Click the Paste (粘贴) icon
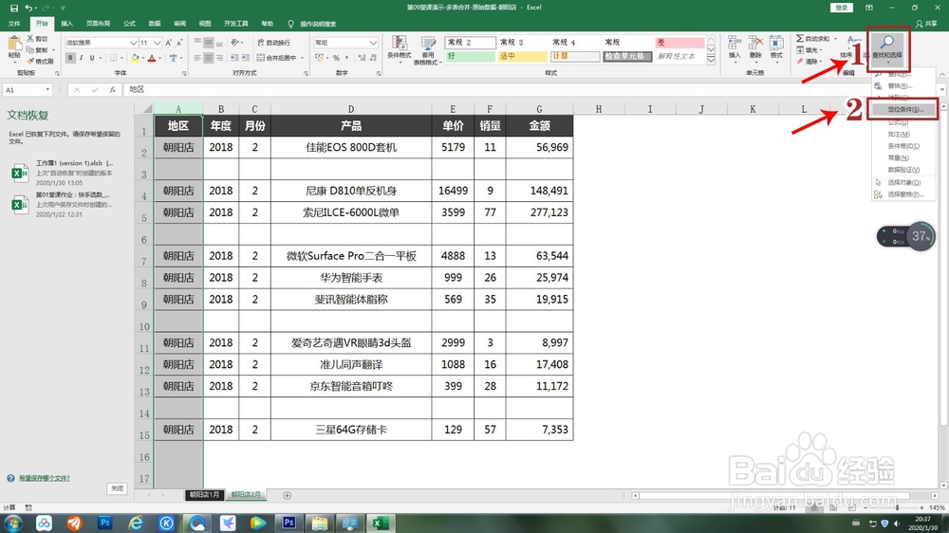 [13, 45]
